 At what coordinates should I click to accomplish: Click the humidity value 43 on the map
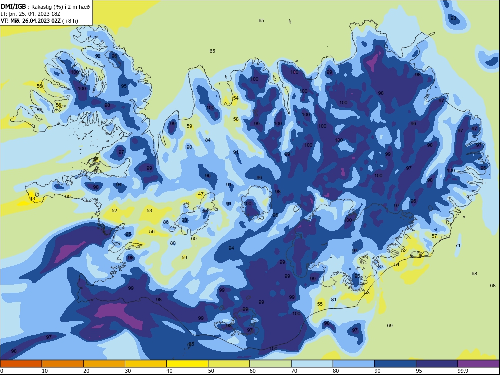pos(32,199)
